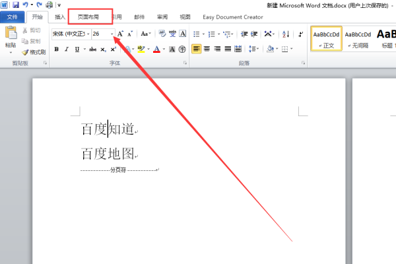Open Font dialog launcher in 字体 group
The width and height of the screenshot is (396, 264).
point(185,63)
